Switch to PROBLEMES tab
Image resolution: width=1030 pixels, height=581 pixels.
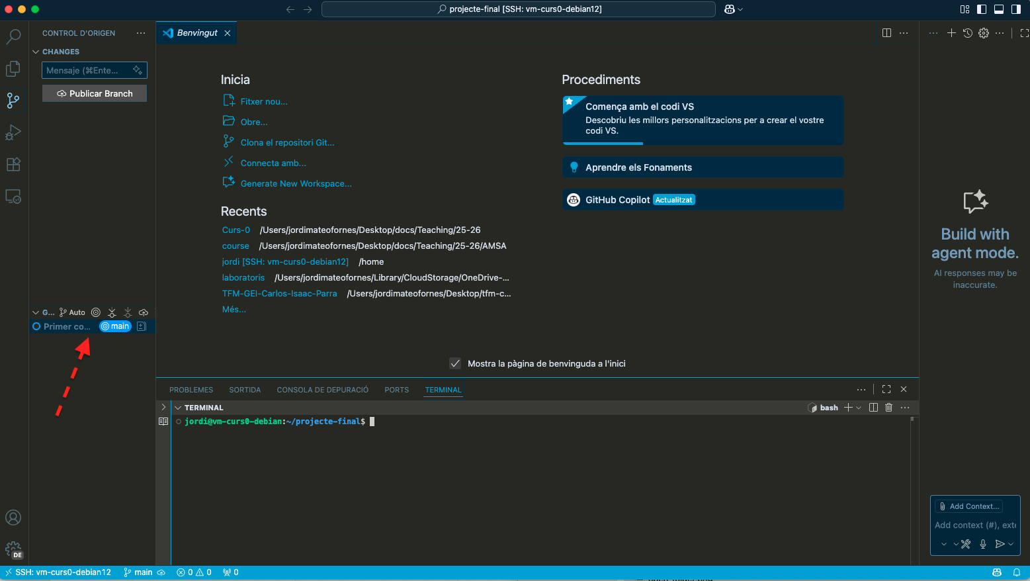[191, 390]
